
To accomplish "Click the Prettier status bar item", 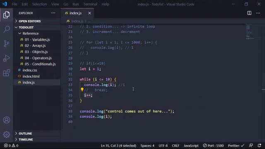I will (x=236, y=145).
